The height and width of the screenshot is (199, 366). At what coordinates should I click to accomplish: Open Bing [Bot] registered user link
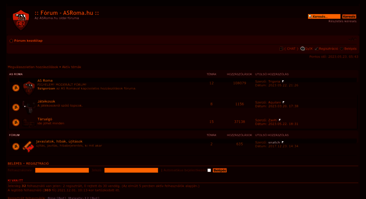click(x=57, y=198)
